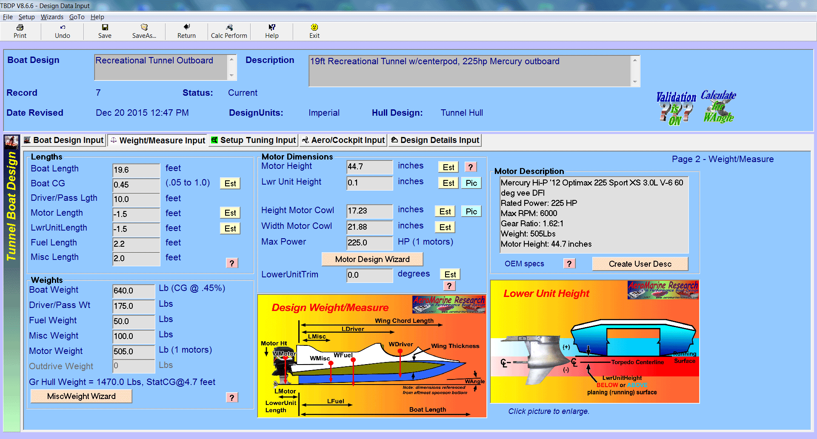Click the LowerUnitTrim degrees input field
This screenshot has width=817, height=439.
pos(369,275)
